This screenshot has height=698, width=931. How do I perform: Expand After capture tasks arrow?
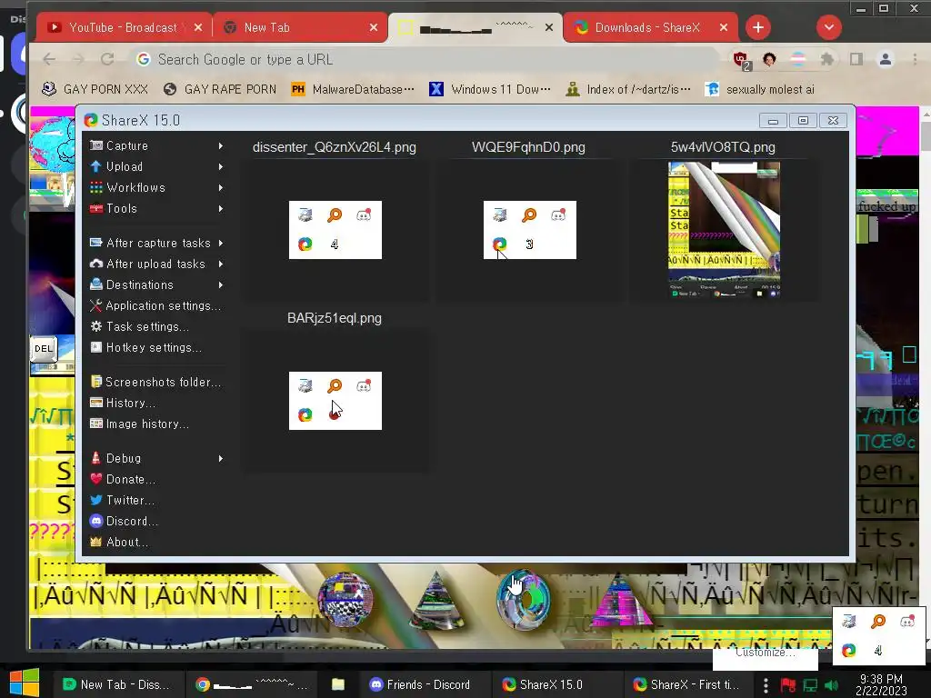click(221, 244)
